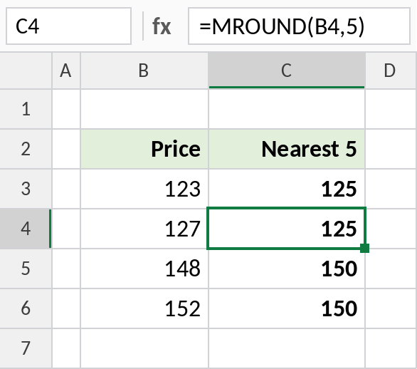This screenshot has width=417, height=369.
Task: Select cell C3 with 125
Action: click(287, 189)
